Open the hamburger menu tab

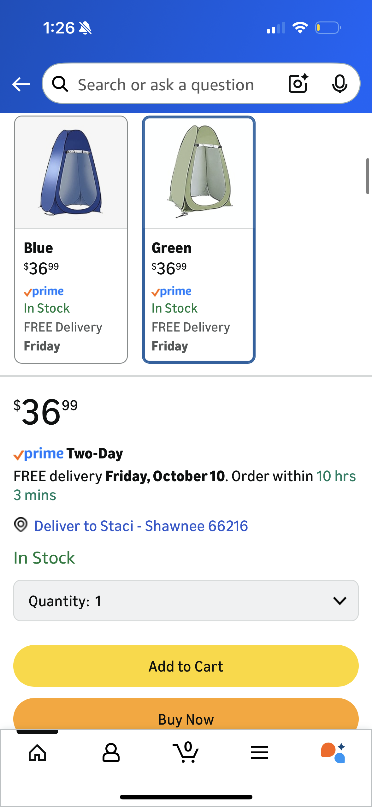260,753
